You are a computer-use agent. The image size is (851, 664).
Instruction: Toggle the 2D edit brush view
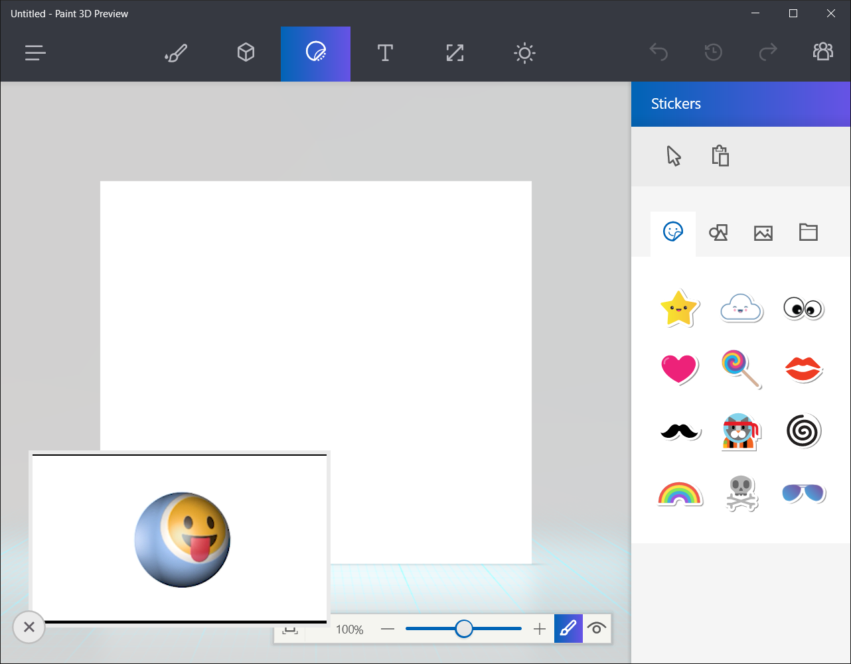click(x=568, y=629)
